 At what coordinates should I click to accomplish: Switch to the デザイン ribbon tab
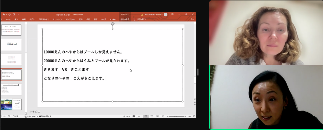[x=32, y=19]
